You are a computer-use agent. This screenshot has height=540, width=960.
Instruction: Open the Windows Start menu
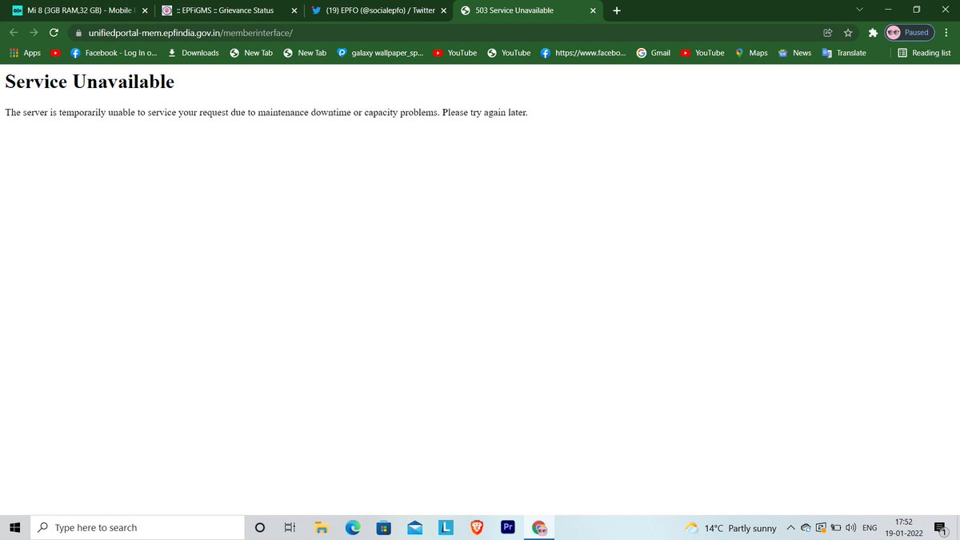click(x=14, y=527)
